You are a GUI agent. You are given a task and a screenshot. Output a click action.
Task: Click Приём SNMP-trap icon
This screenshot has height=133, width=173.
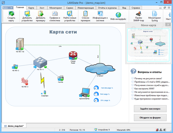(139, 14)
